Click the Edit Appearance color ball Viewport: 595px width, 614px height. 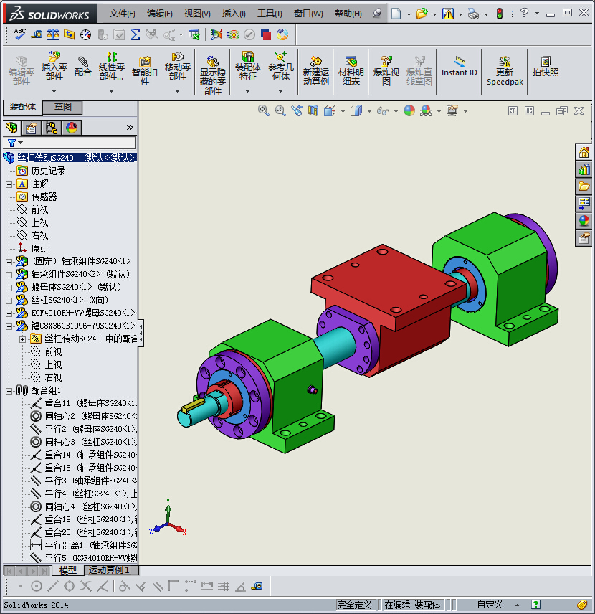pos(409,110)
